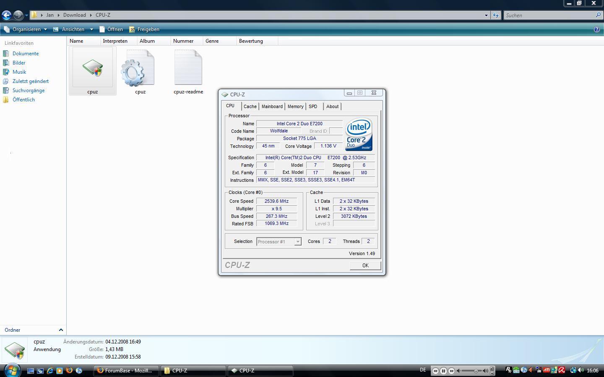Image resolution: width=604 pixels, height=377 pixels.
Task: Switch to the Mainboard tab
Action: click(272, 106)
